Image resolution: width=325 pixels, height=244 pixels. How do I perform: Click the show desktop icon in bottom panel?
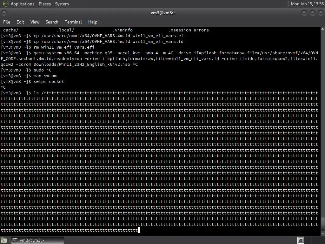pos(4,240)
